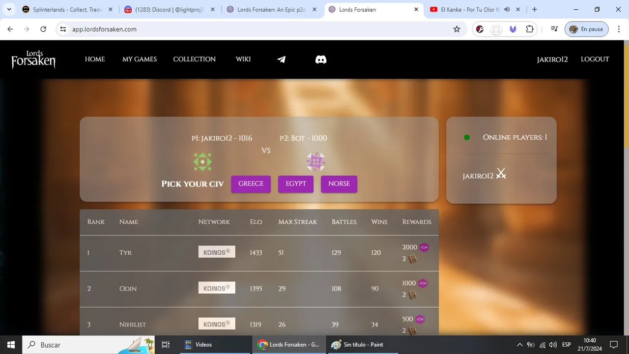Screen dimensions: 629x354
Task: Click the player name Odin
Action: click(x=128, y=289)
